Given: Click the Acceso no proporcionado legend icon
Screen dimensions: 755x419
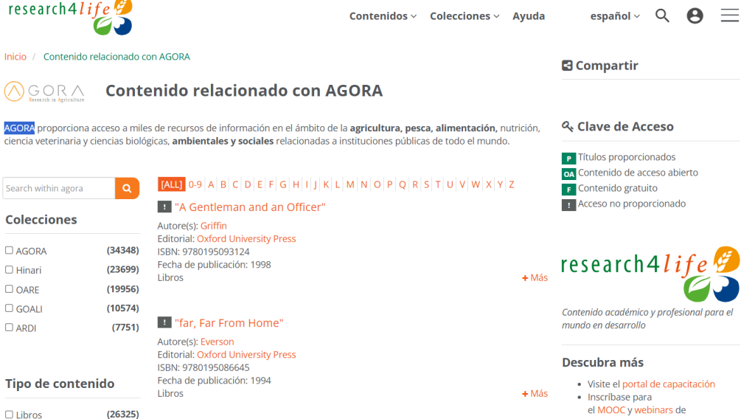Looking at the screenshot, I should pos(568,205).
